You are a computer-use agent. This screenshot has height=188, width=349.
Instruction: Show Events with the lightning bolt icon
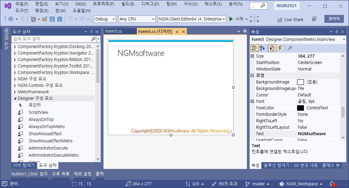[280, 48]
